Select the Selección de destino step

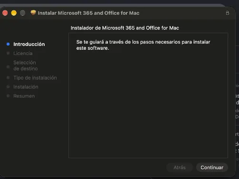[x=26, y=65]
